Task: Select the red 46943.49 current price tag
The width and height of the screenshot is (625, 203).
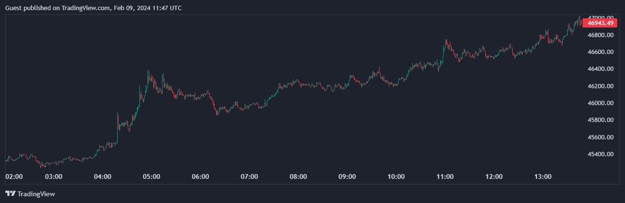Action: (600, 23)
